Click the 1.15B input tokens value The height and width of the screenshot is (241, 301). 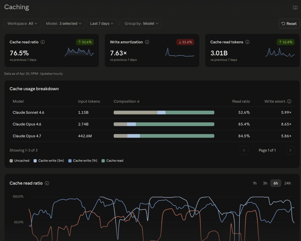(x=83, y=112)
